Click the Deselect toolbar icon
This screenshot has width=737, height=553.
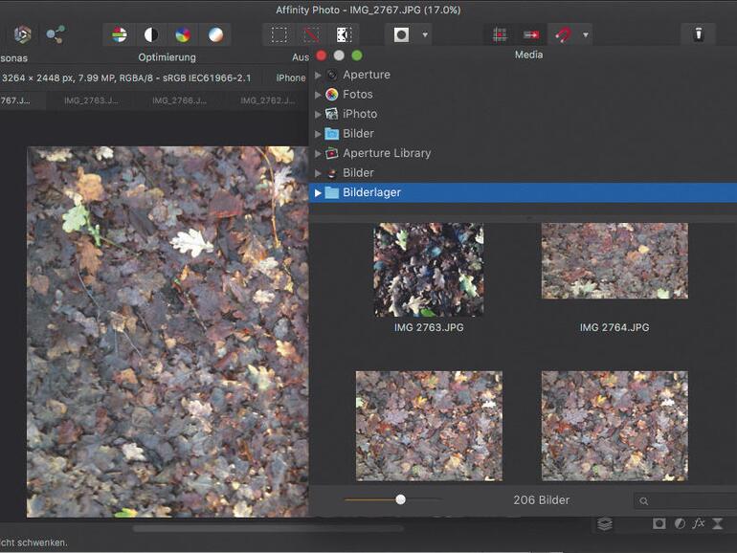click(311, 35)
